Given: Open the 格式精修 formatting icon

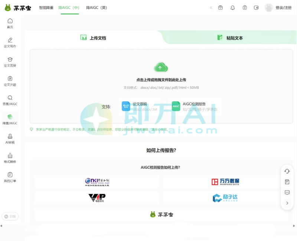Looking at the screenshot, I should (x=10, y=158).
